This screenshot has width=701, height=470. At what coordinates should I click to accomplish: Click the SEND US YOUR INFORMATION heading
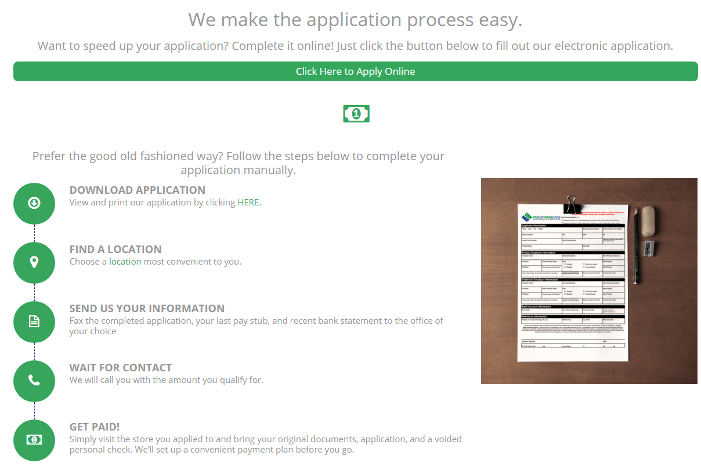pos(147,308)
